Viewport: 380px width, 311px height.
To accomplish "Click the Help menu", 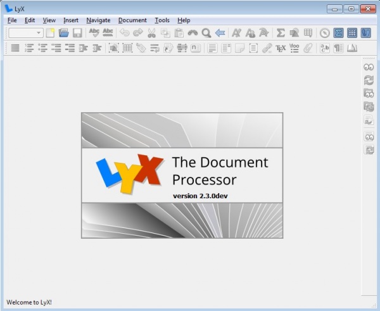I will (184, 20).
